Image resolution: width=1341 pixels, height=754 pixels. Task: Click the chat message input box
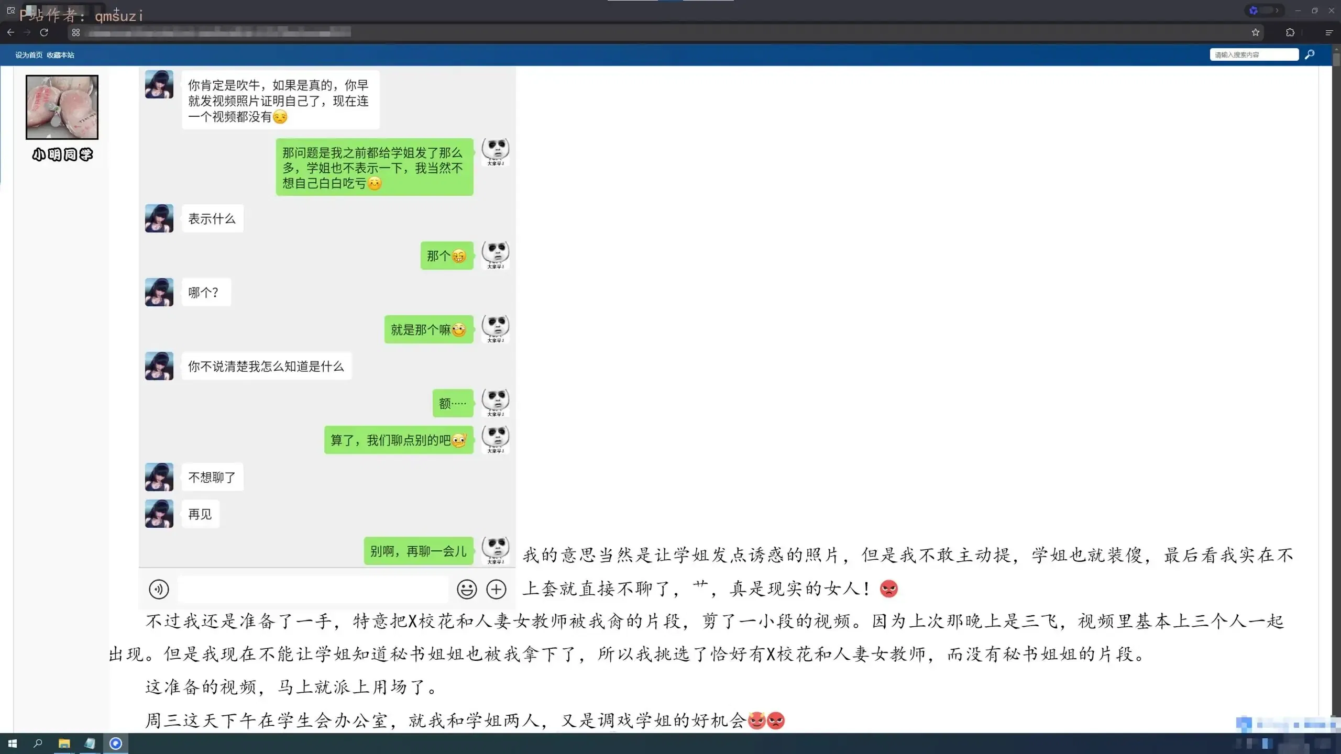click(313, 589)
